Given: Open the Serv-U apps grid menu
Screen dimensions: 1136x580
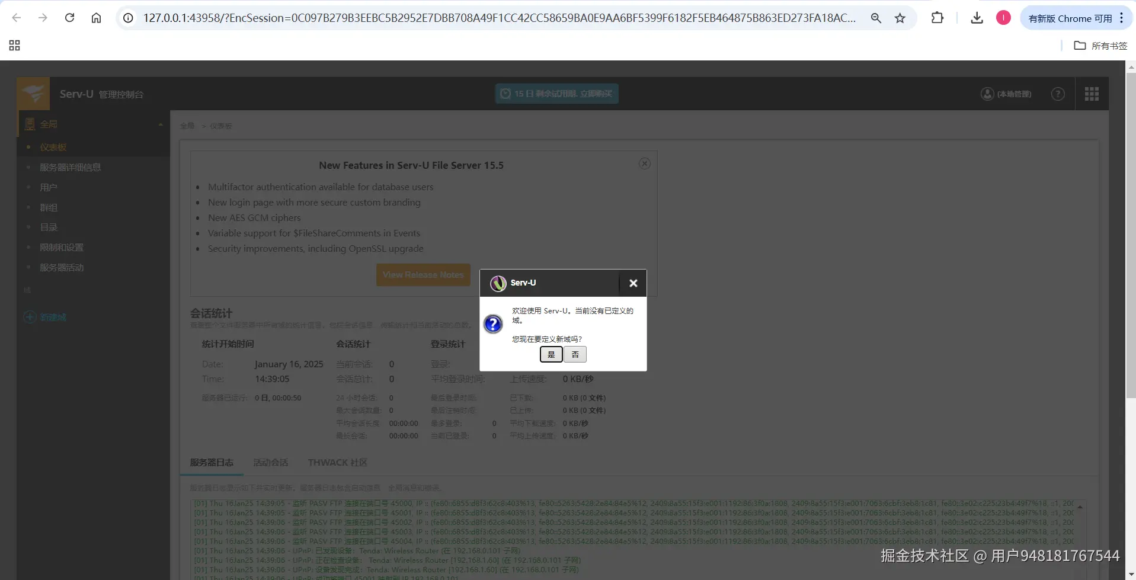Looking at the screenshot, I should (1092, 94).
